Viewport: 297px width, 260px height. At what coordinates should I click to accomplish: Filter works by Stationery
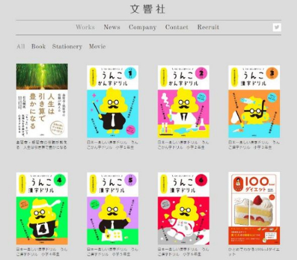tap(67, 47)
